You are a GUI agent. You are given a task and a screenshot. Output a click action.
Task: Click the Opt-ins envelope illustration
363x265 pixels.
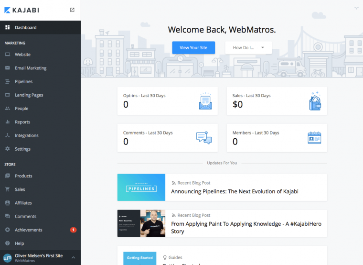[205, 101]
